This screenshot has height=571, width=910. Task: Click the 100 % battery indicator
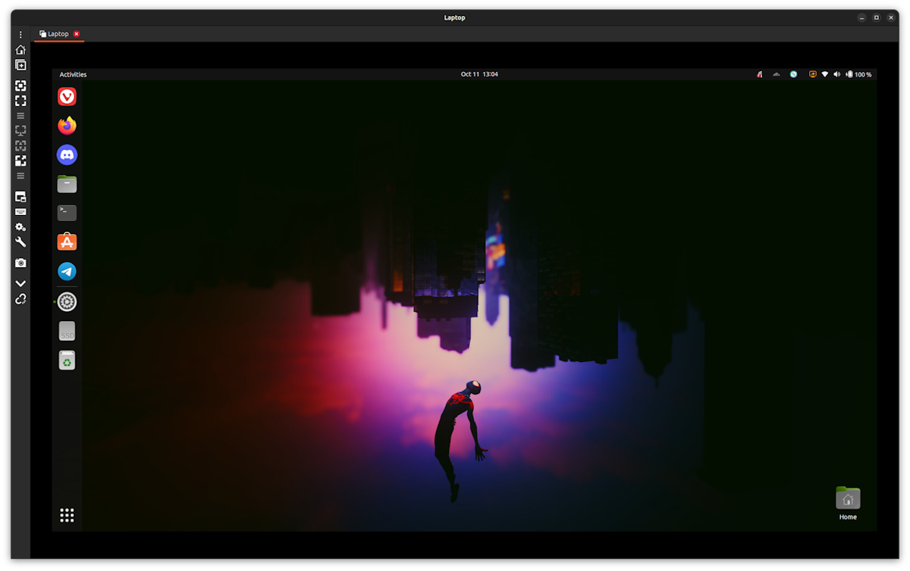point(858,74)
